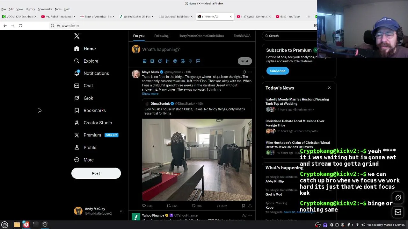Add a poll to the new post
This screenshot has width=408, height=229.
pyautogui.click(x=167, y=61)
